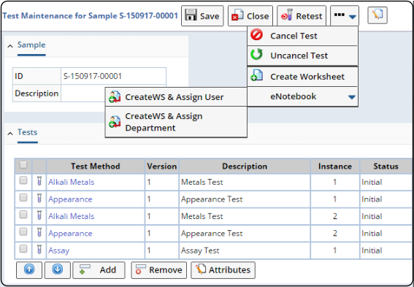
Task: Move test up with the up arrow
Action: point(29,269)
